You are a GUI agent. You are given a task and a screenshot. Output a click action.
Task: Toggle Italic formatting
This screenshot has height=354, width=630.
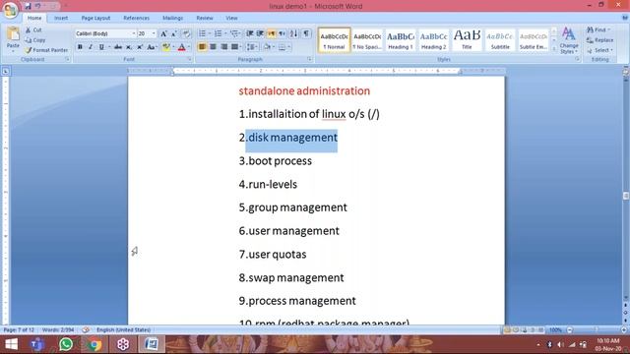[91, 47]
